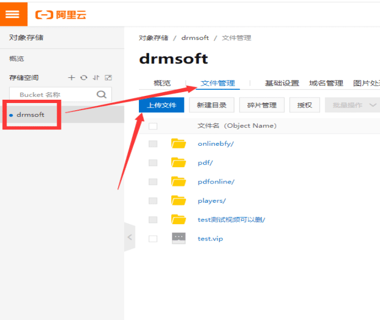Screen dimensions: 380x320
Task: Check the test测试视频可以删/ row checkbox
Action: (x=153, y=220)
